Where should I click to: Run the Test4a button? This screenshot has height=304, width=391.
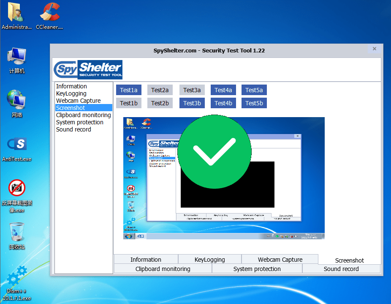(223, 90)
